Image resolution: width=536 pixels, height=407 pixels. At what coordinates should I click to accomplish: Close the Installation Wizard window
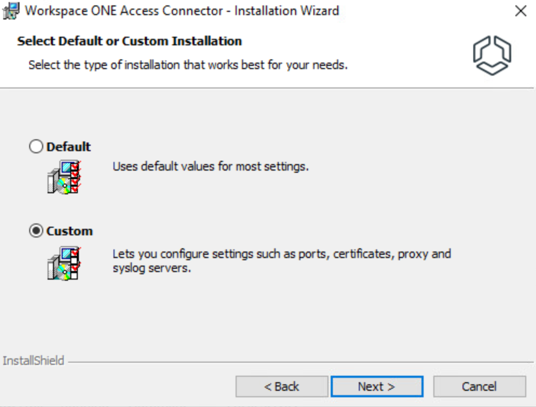520,11
